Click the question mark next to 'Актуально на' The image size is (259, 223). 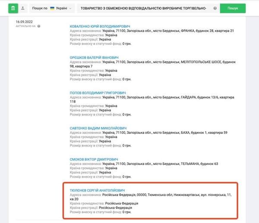pos(39,26)
